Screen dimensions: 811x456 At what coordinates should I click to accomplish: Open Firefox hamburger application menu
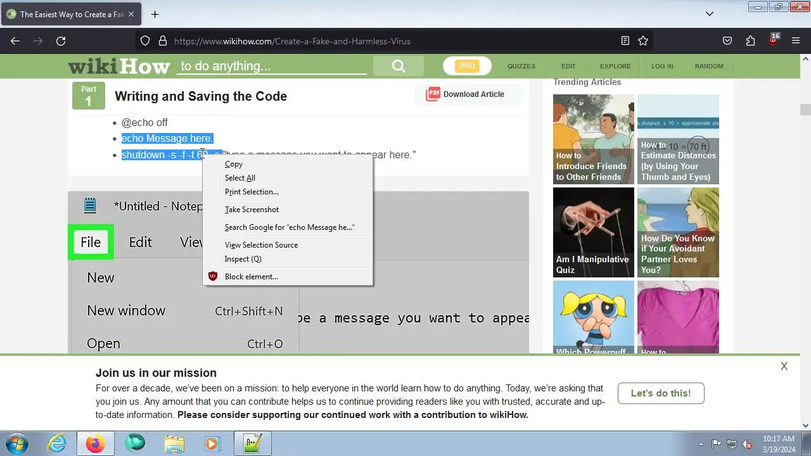tap(796, 41)
